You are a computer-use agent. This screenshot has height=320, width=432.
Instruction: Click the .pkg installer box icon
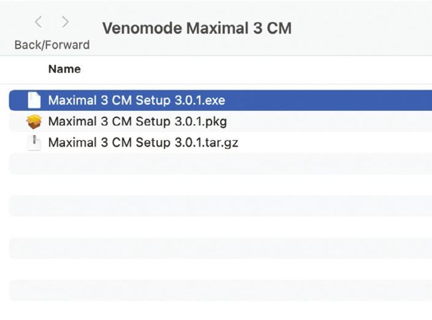pos(33,121)
